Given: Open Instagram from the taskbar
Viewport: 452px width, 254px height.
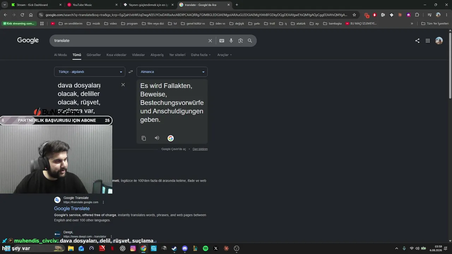Looking at the screenshot, I should 133,248.
